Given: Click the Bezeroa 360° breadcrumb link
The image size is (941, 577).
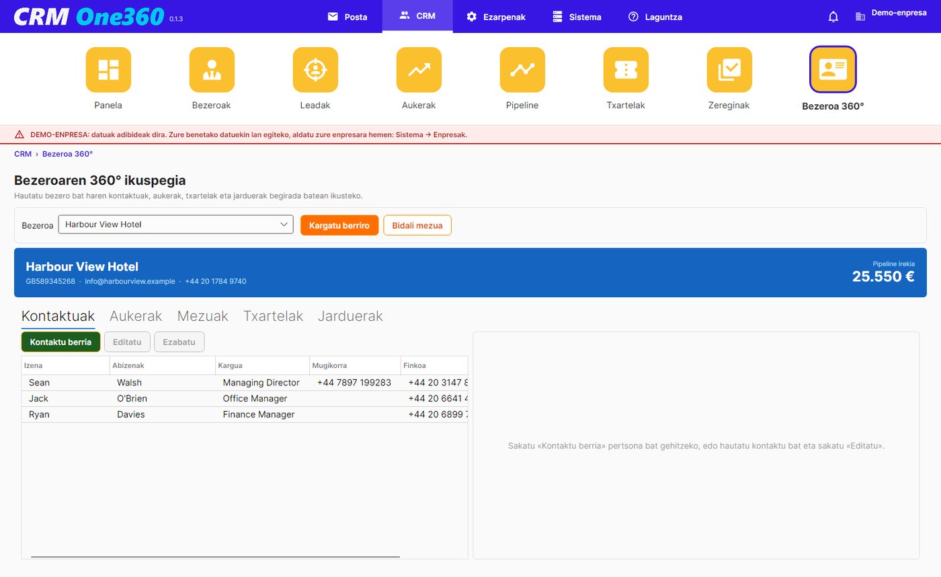Looking at the screenshot, I should pos(67,154).
